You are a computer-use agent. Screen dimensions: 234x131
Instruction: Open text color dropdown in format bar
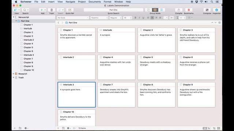tap(166, 18)
